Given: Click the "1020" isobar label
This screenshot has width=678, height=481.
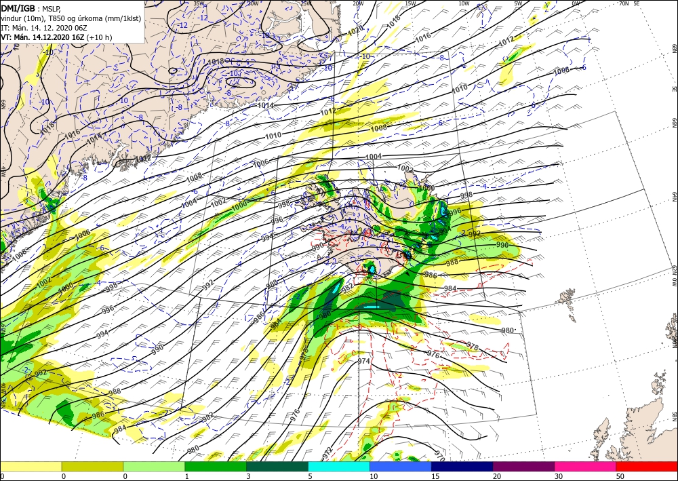Looking at the screenshot, I should tap(355, 31).
